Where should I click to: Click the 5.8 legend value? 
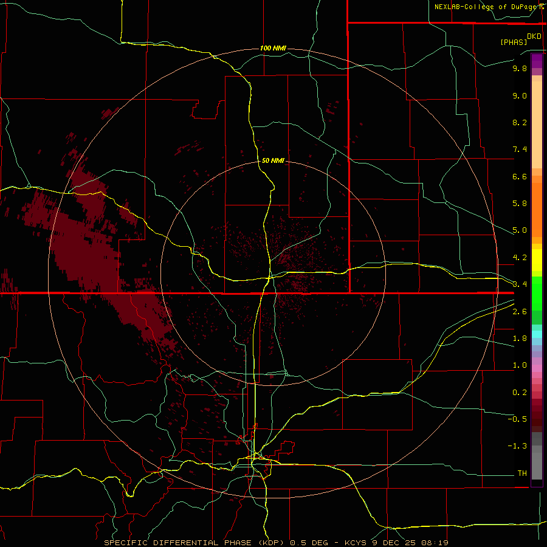(520, 204)
